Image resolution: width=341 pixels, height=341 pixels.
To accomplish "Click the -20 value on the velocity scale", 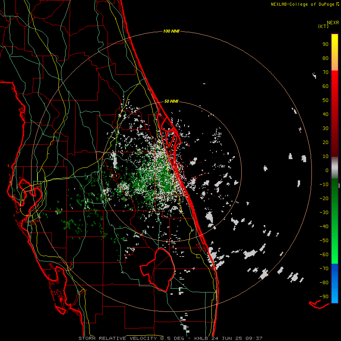I will click(x=324, y=198).
